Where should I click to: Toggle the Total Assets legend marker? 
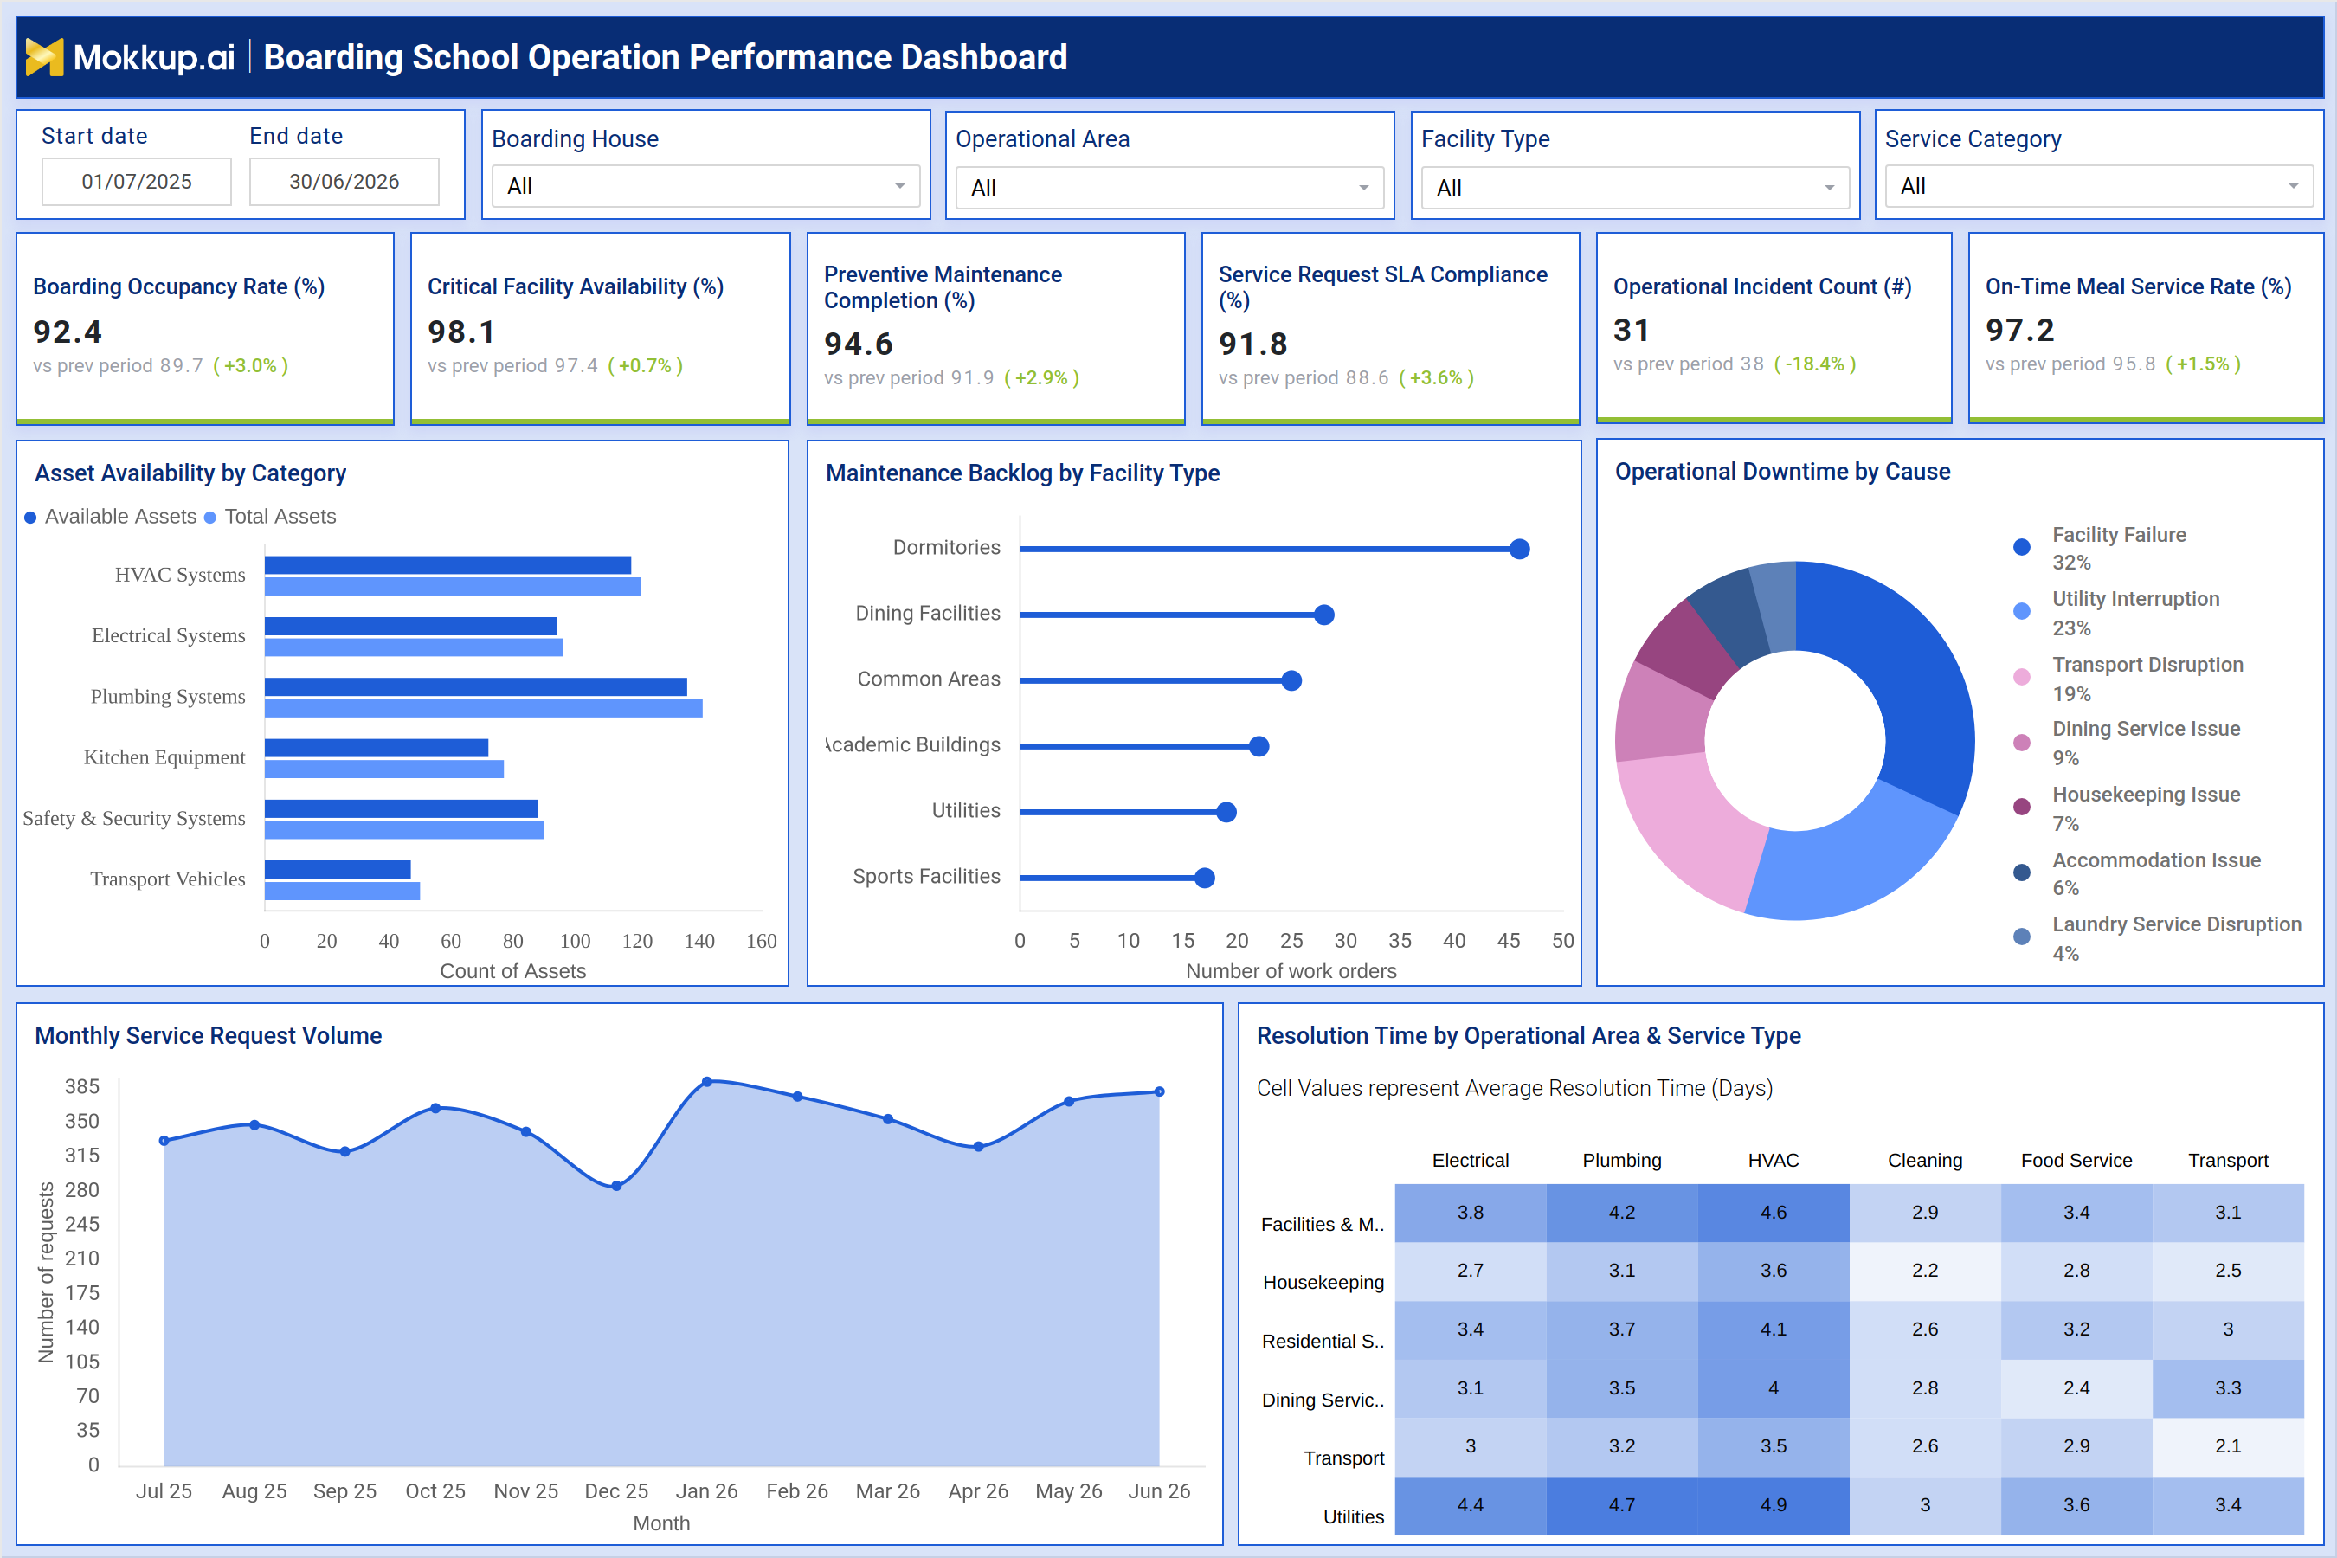(x=209, y=518)
